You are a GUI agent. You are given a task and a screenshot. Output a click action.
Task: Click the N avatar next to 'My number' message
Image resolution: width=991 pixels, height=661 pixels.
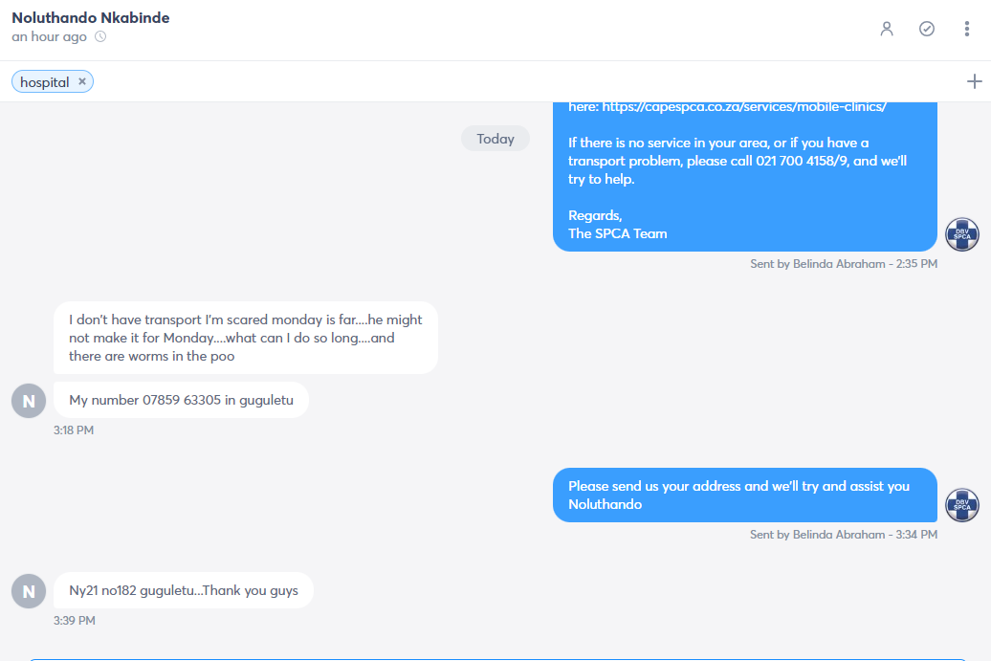29,401
